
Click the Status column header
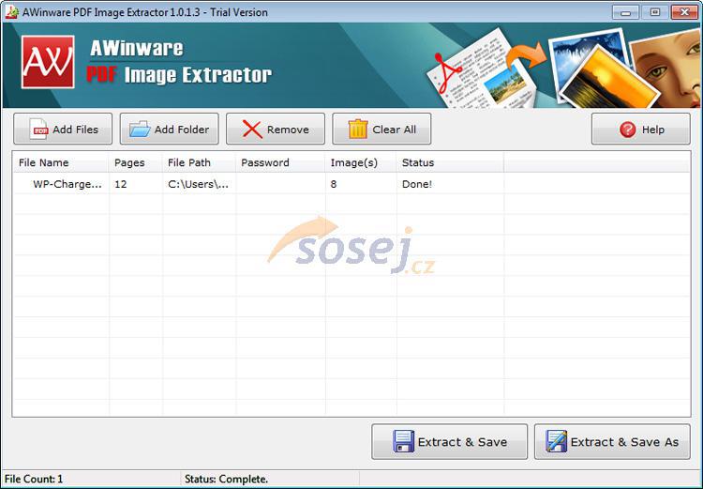tap(450, 162)
